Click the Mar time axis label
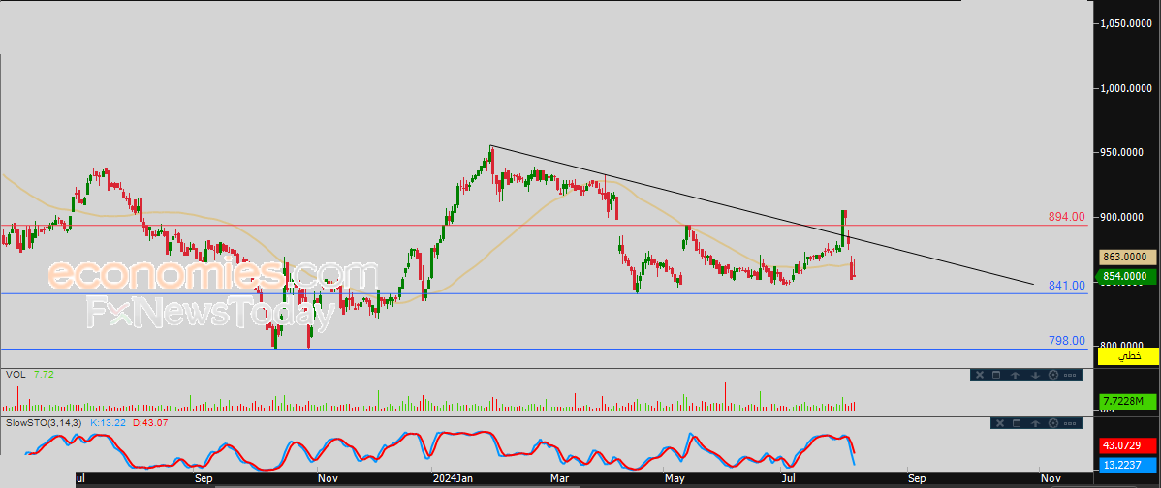 point(558,479)
